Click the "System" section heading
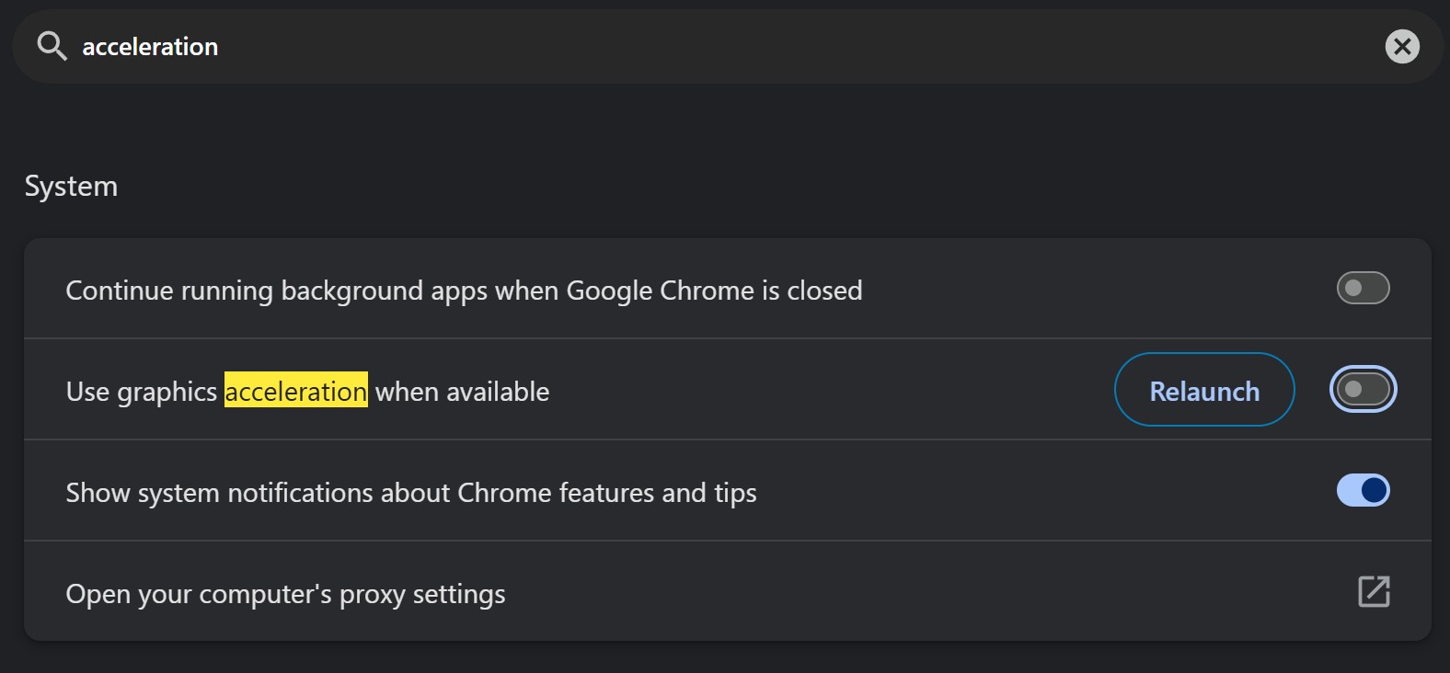This screenshot has height=673, width=1450. click(x=71, y=187)
